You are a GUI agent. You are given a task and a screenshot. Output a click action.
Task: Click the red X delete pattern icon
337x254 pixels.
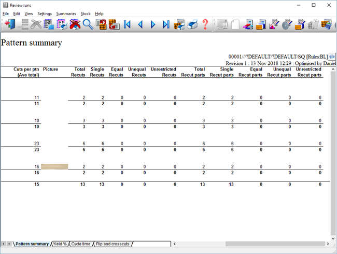click(75, 24)
